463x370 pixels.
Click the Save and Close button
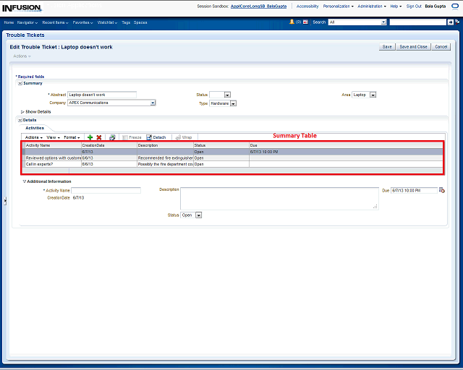coord(414,47)
